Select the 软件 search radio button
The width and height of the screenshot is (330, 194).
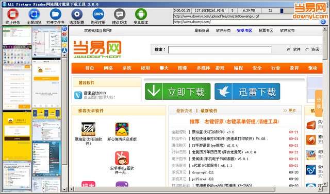pos(289,49)
